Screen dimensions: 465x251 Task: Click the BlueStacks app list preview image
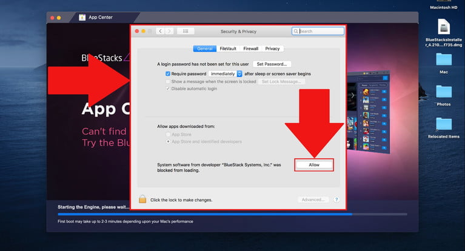368,112
